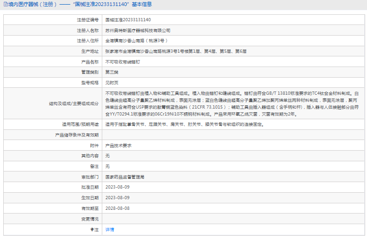Select the attachment value 产品技术要求
Screen dimensions: 367x238
(x=118, y=146)
